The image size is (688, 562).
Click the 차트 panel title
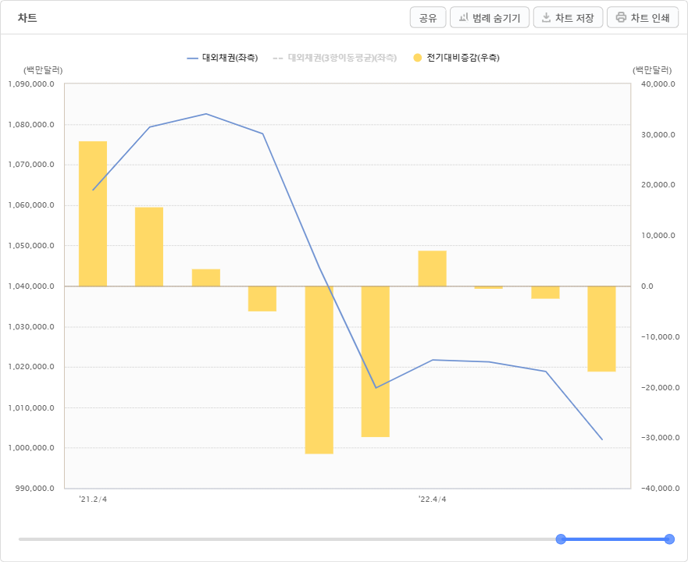pyautogui.click(x=27, y=18)
